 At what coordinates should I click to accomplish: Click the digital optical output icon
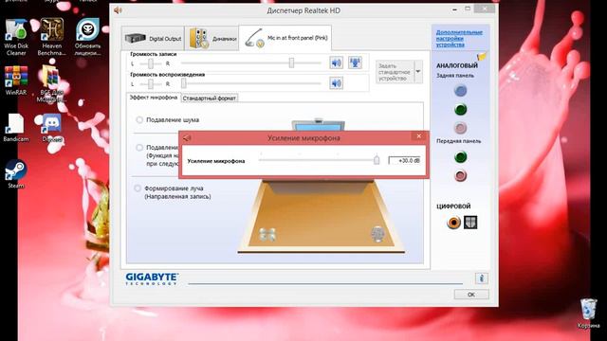coord(470,223)
